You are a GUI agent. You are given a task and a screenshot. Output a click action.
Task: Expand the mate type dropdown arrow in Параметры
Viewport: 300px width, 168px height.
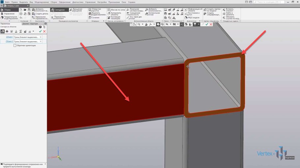(x=33, y=31)
